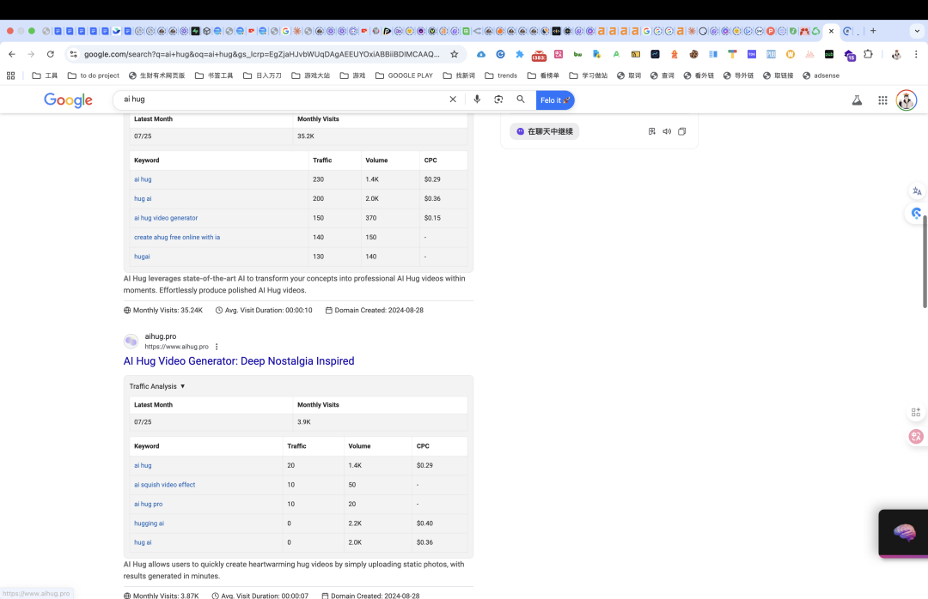Open Google account profile avatar
Image resolution: width=928 pixels, height=599 pixels.
click(907, 100)
